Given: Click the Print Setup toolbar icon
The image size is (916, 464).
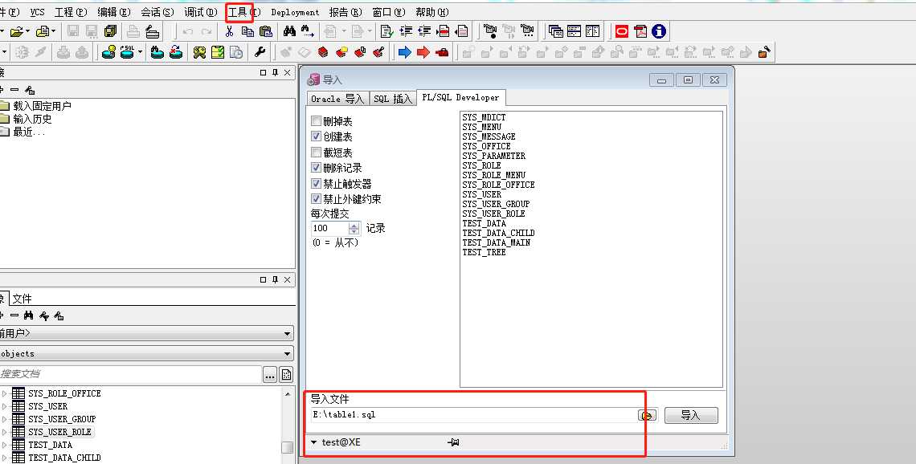Looking at the screenshot, I should (x=152, y=31).
